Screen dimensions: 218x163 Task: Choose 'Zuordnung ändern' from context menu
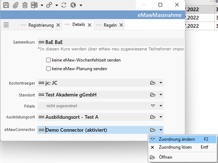(x=177, y=139)
